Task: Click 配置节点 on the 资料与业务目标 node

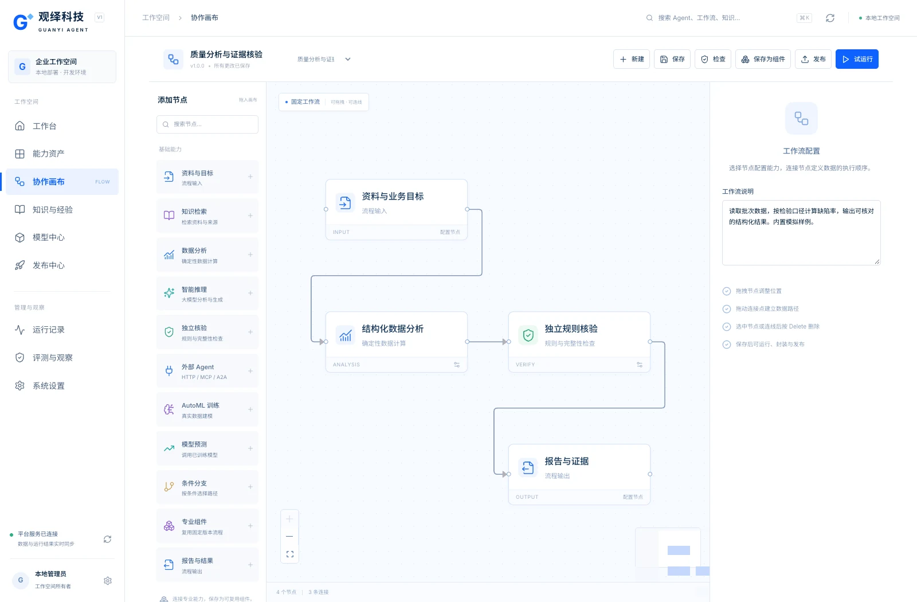Action: point(450,232)
